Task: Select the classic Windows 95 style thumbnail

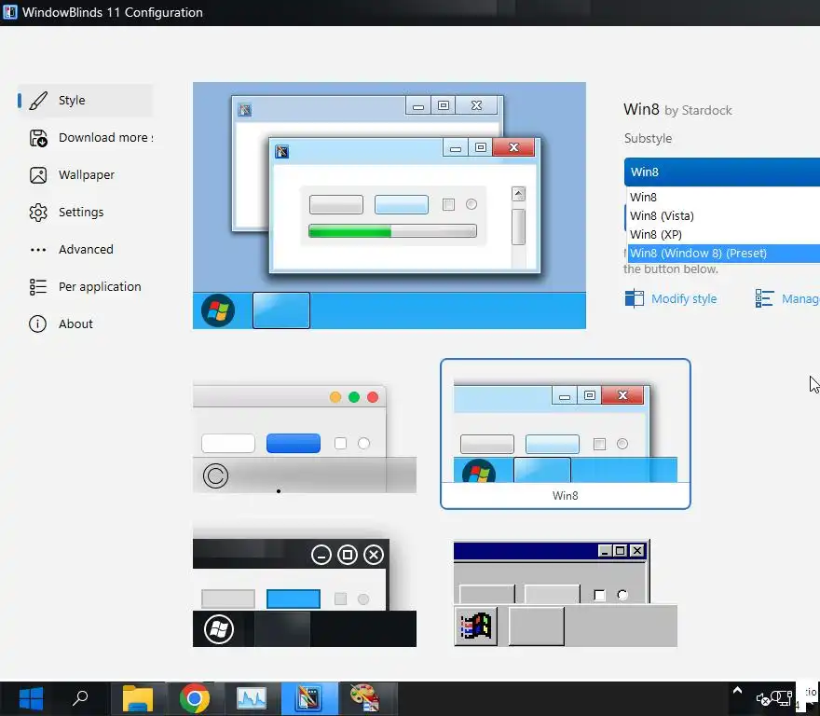Action: click(566, 593)
